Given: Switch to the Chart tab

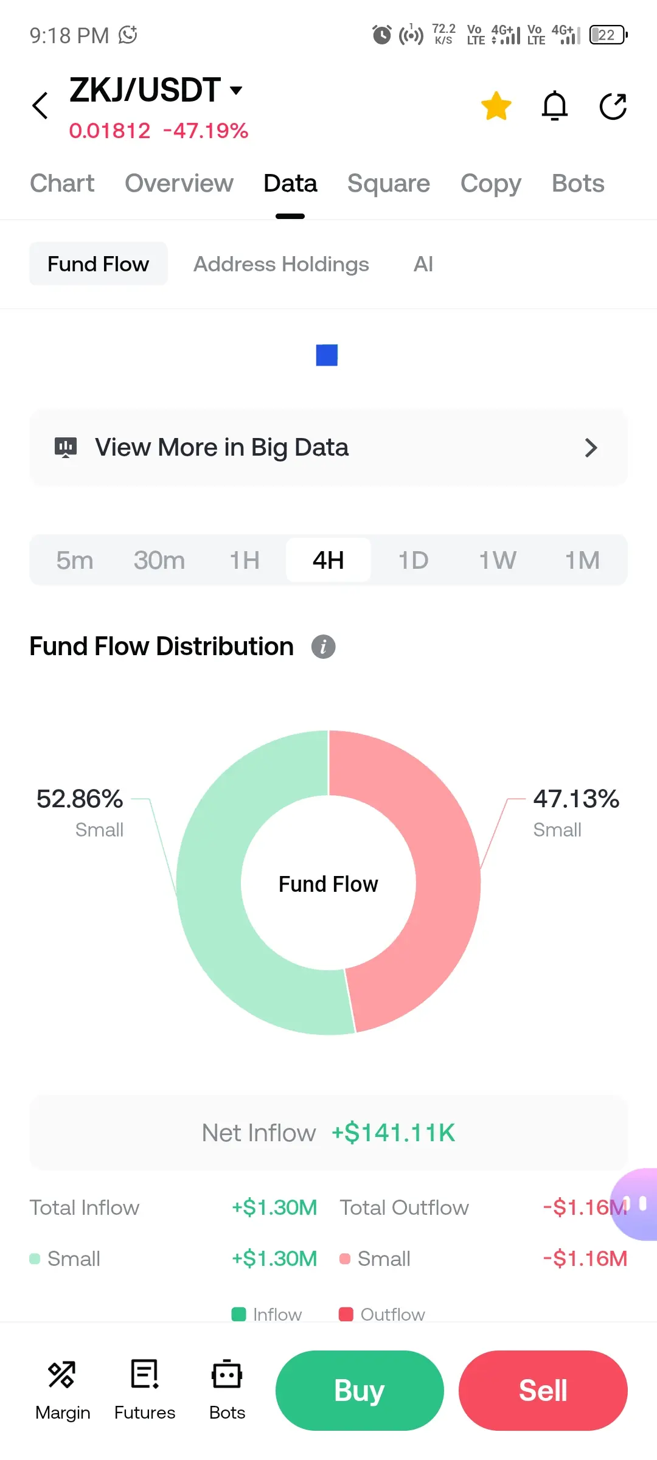Looking at the screenshot, I should pos(62,183).
